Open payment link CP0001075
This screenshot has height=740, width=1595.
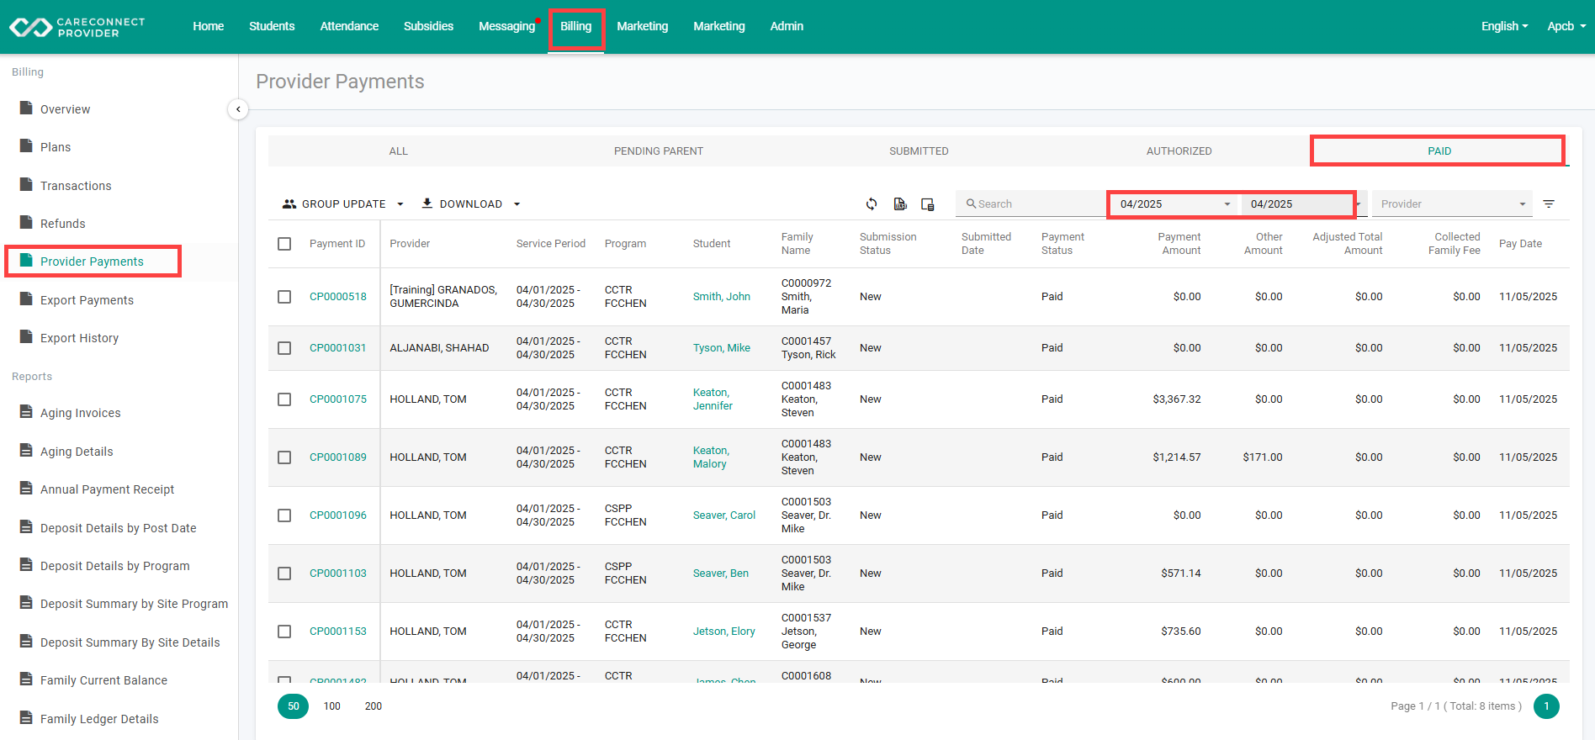[338, 399]
